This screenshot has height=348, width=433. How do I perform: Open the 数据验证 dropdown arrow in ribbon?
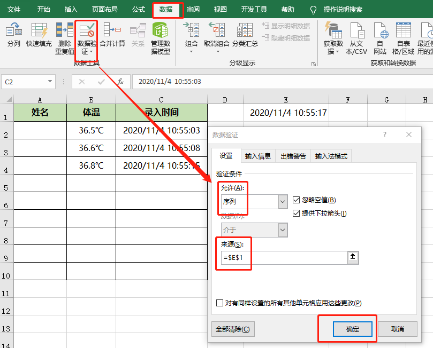tap(90, 52)
